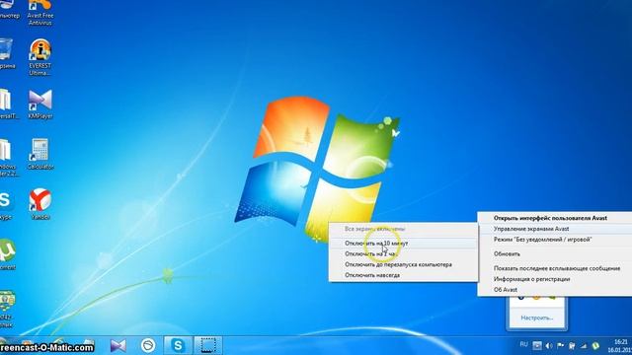The height and width of the screenshot is (355, 632).
Task: Open the Avast Free Antivirus desktop shortcut
Action: point(40,12)
